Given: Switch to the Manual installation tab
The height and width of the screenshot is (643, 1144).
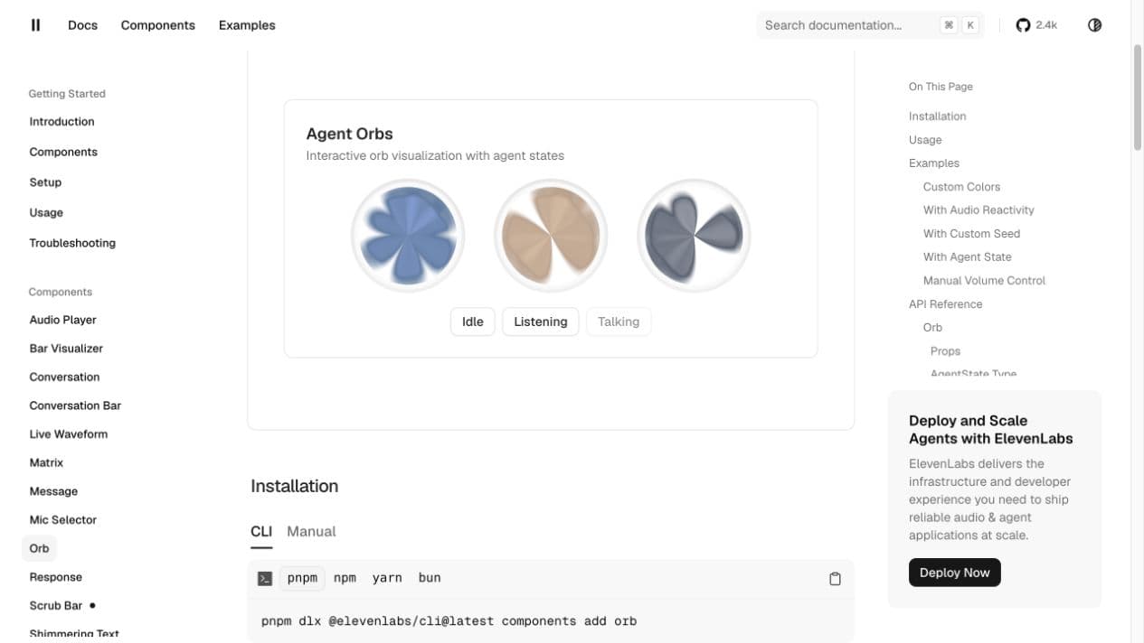Looking at the screenshot, I should pos(311,531).
